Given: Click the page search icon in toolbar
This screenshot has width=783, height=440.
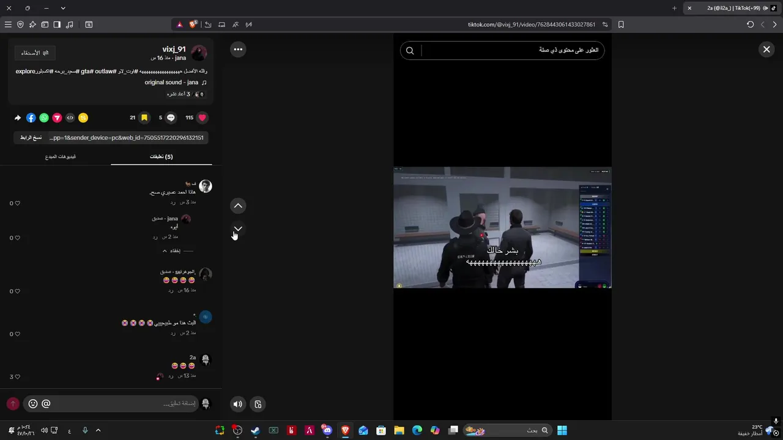Looking at the screenshot, I should [x=89, y=24].
